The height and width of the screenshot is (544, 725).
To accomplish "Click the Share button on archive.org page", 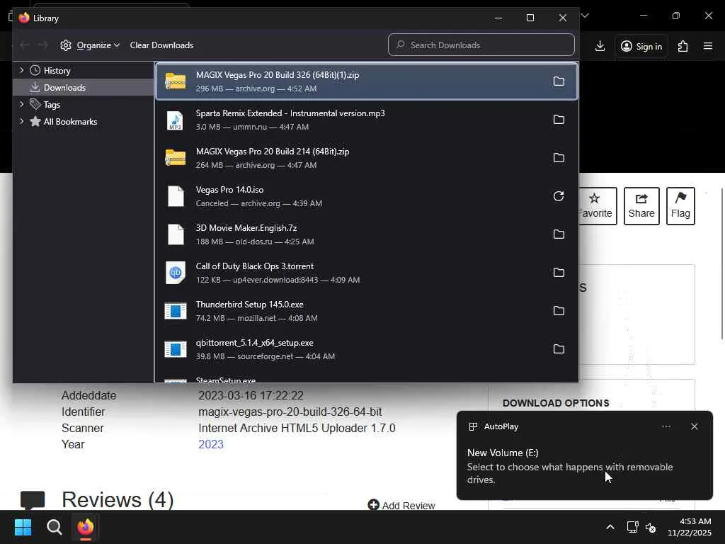I will (x=641, y=206).
